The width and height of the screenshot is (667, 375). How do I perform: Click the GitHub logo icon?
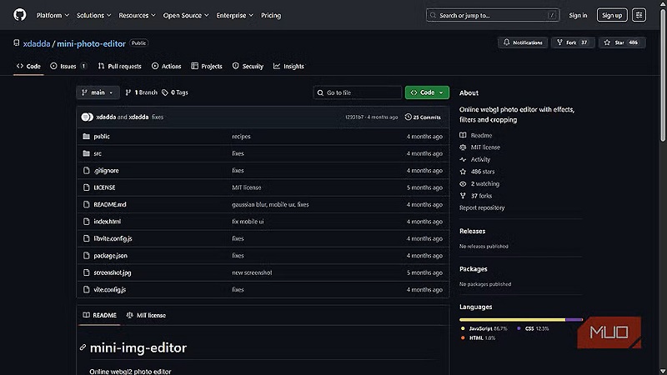coord(19,15)
